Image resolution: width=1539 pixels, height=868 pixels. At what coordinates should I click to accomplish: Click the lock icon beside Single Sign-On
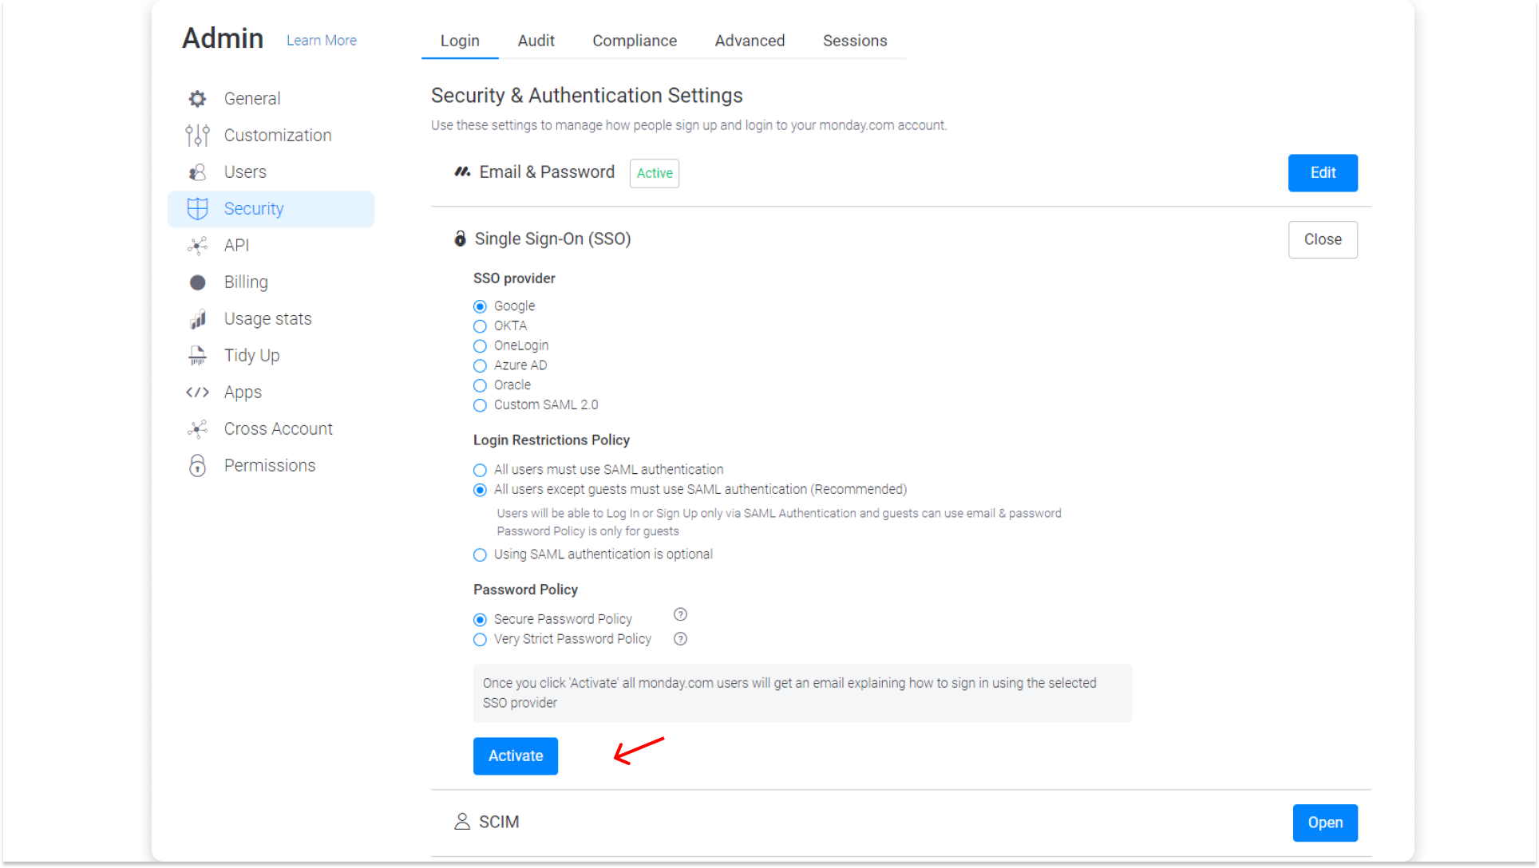point(460,239)
